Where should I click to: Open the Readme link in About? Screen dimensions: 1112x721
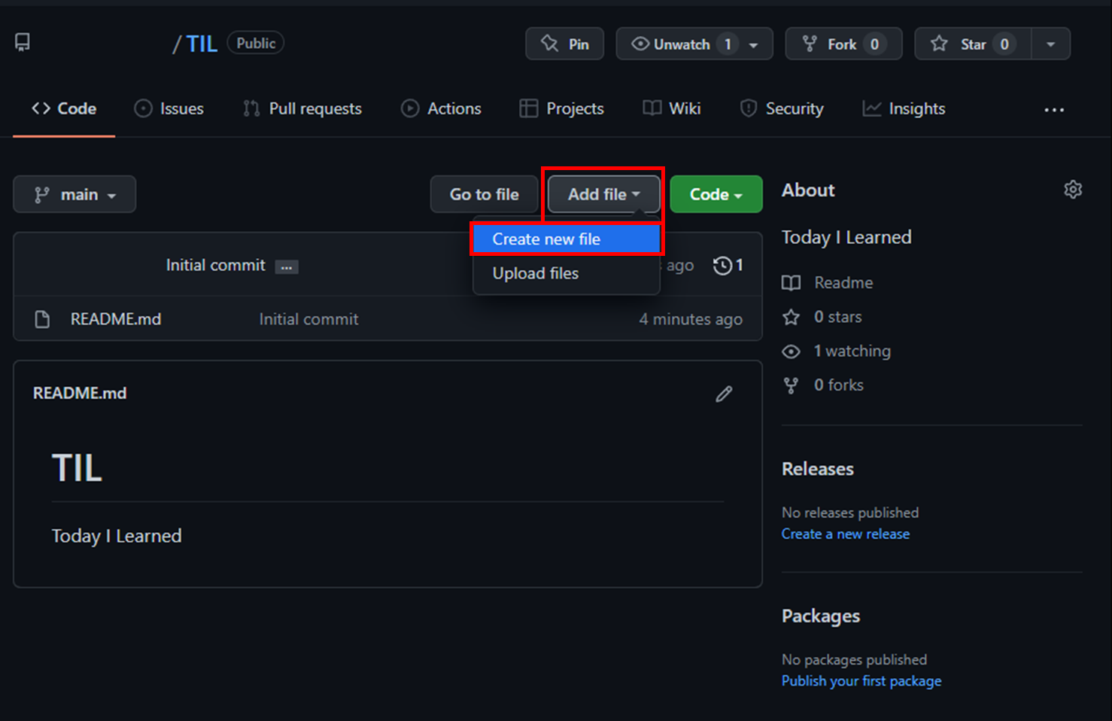pos(843,283)
